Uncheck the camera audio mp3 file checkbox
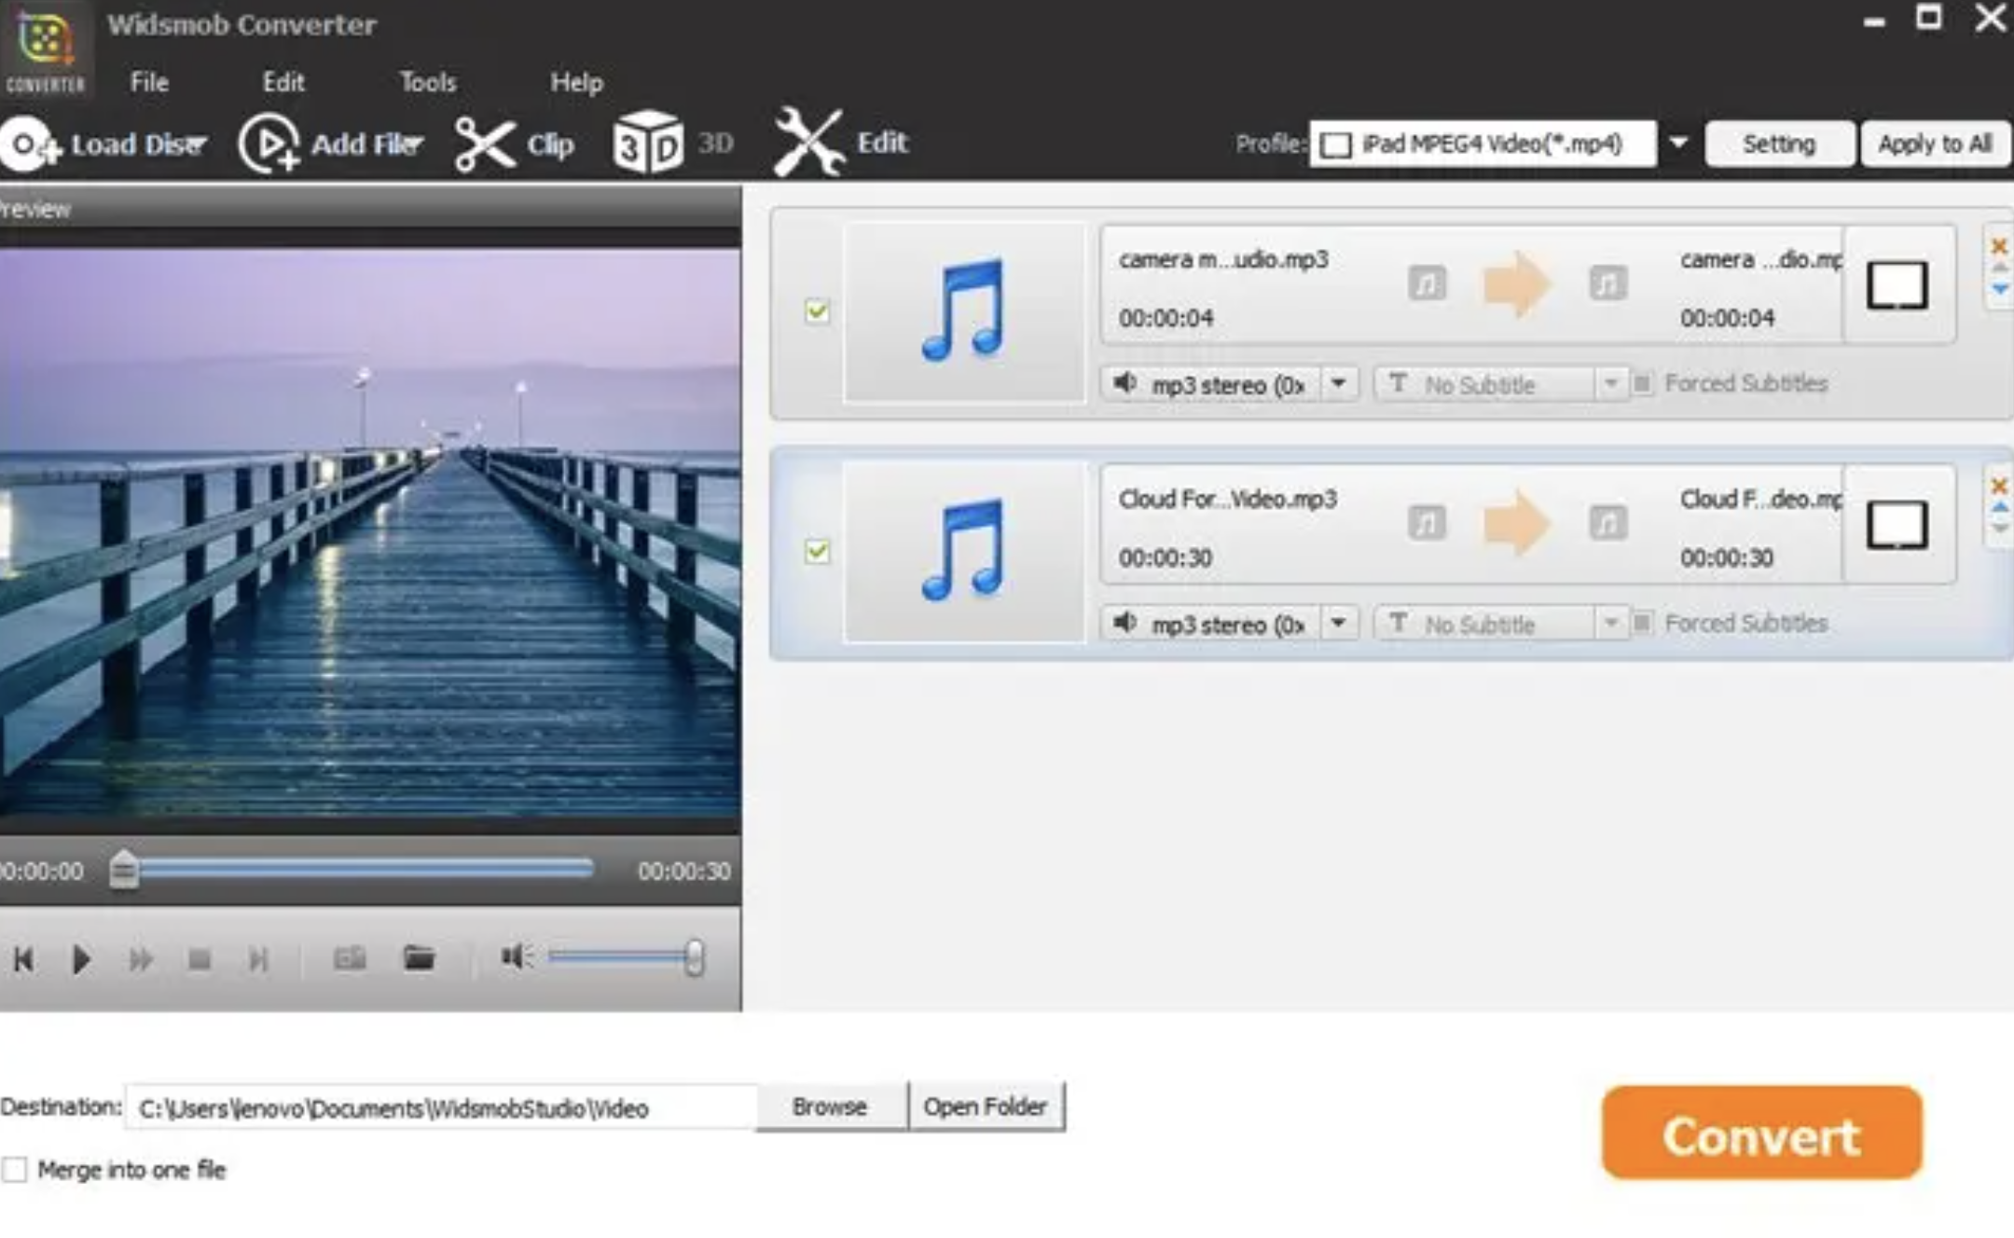Viewport: 2014px width, 1238px height. (817, 310)
